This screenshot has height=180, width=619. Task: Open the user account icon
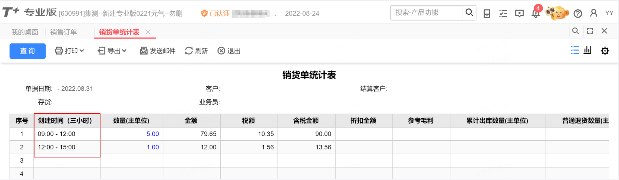(594, 13)
